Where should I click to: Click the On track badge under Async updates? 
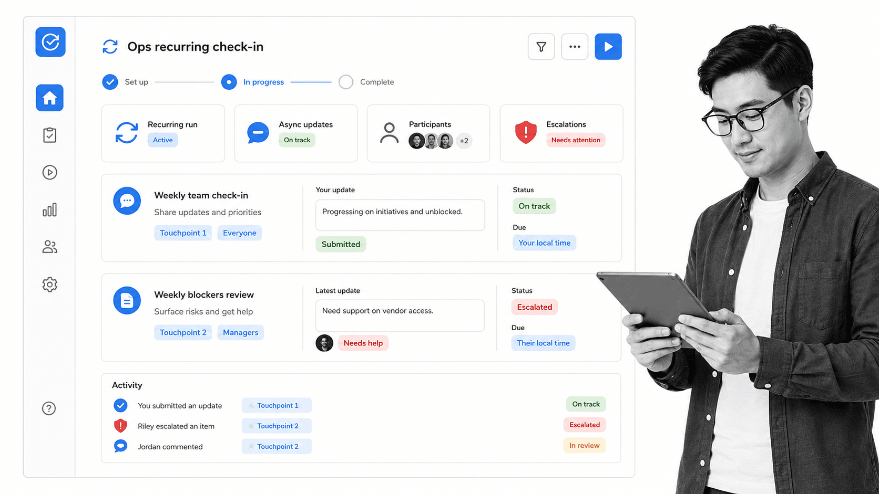pyautogui.click(x=297, y=140)
